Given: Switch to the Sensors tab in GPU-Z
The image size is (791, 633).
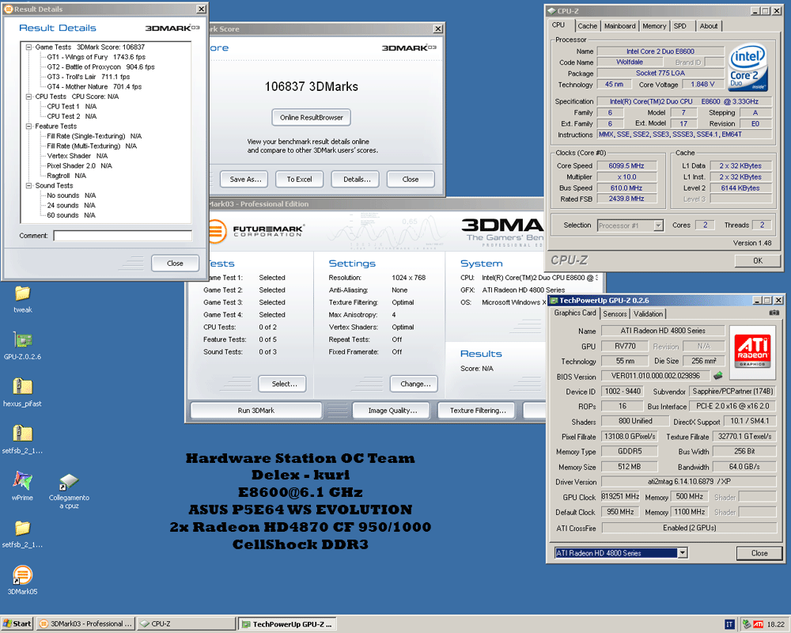Looking at the screenshot, I should pyautogui.click(x=615, y=314).
